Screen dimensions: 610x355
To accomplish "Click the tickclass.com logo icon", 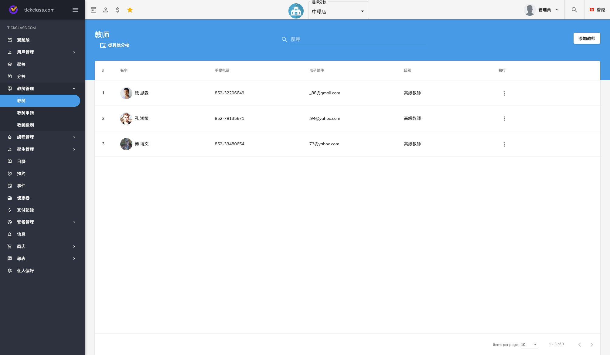I will coord(13,10).
